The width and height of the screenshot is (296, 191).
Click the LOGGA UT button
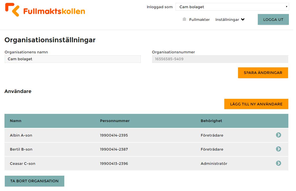point(273,19)
